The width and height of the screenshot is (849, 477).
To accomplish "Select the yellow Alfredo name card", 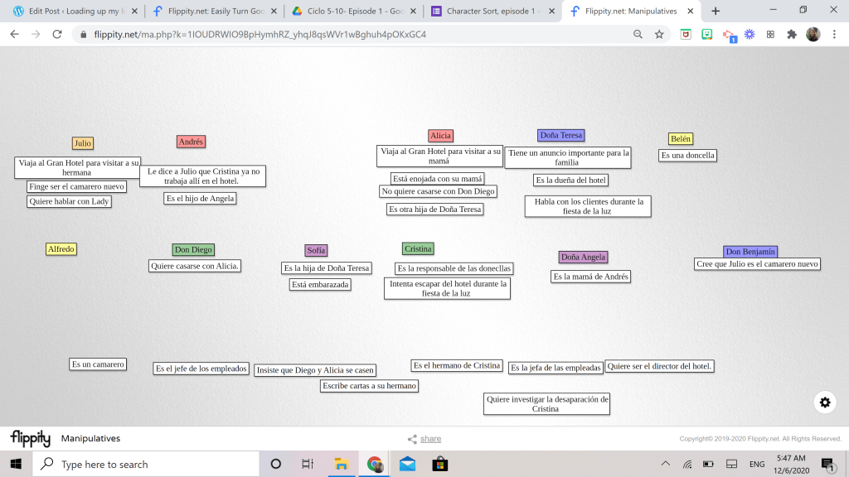I will click(x=61, y=249).
